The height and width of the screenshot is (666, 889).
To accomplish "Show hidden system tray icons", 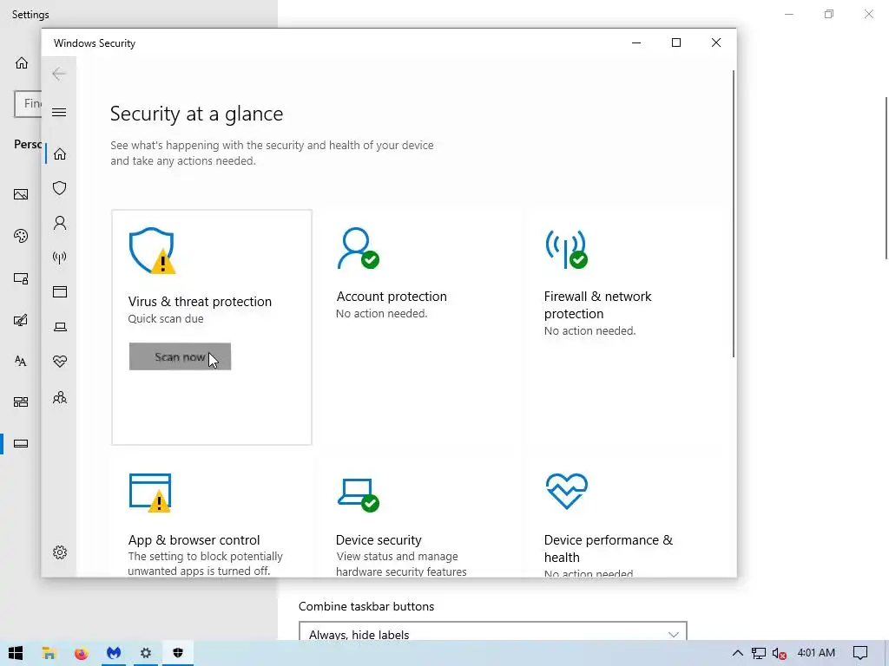I will (x=737, y=653).
